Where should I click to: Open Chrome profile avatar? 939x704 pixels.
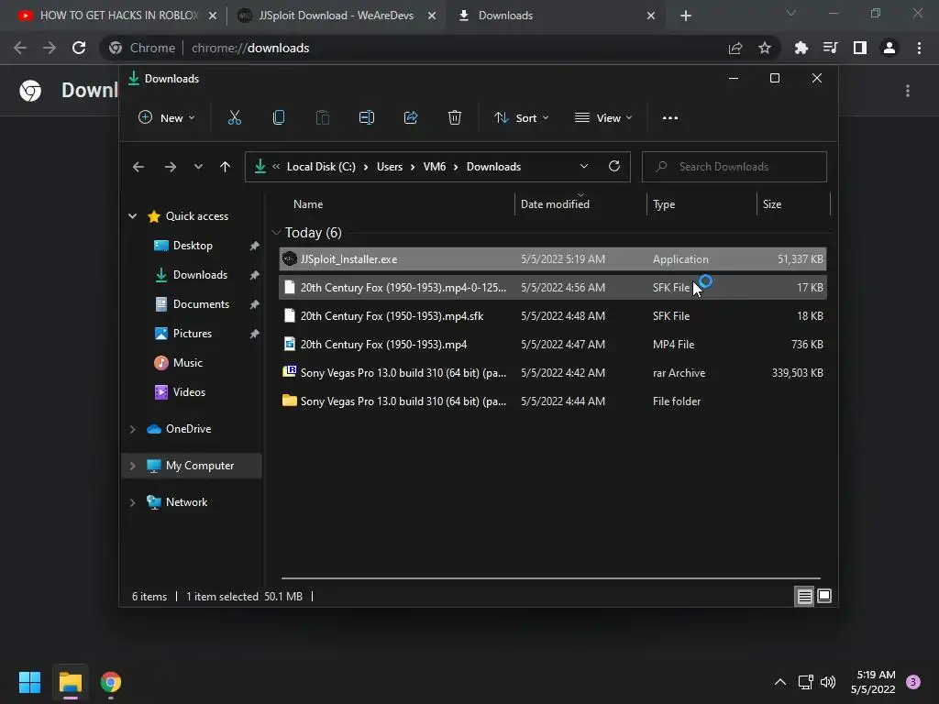coord(889,48)
